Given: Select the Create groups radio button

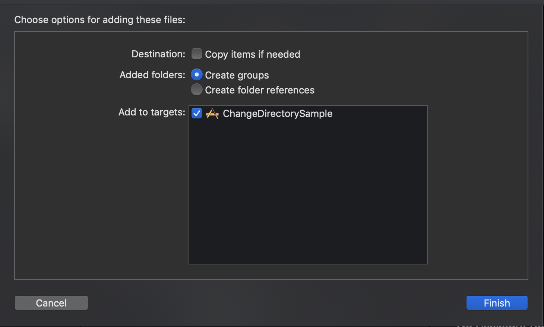Looking at the screenshot, I should 197,75.
